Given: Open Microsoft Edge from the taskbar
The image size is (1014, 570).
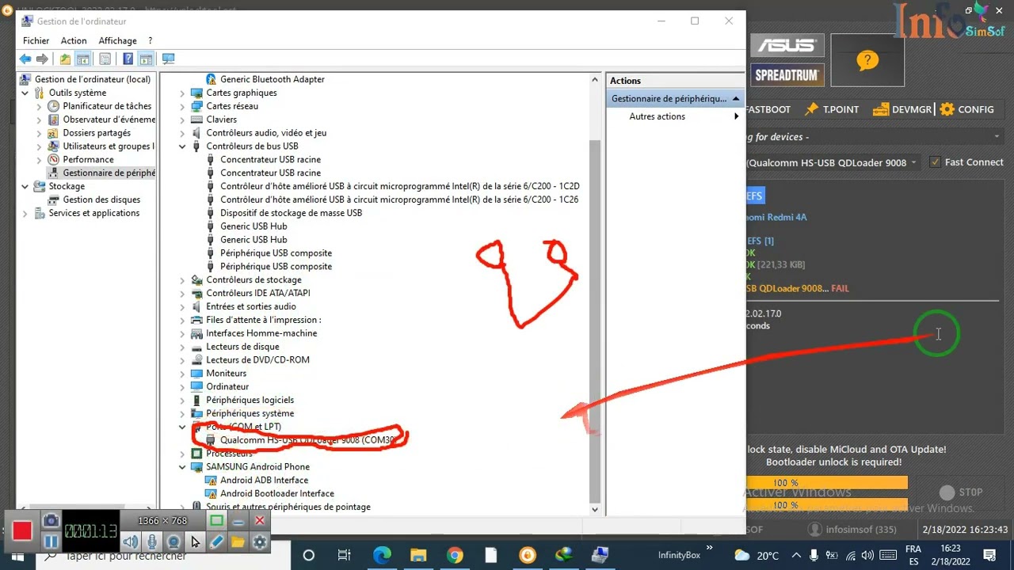Looking at the screenshot, I should coord(382,555).
